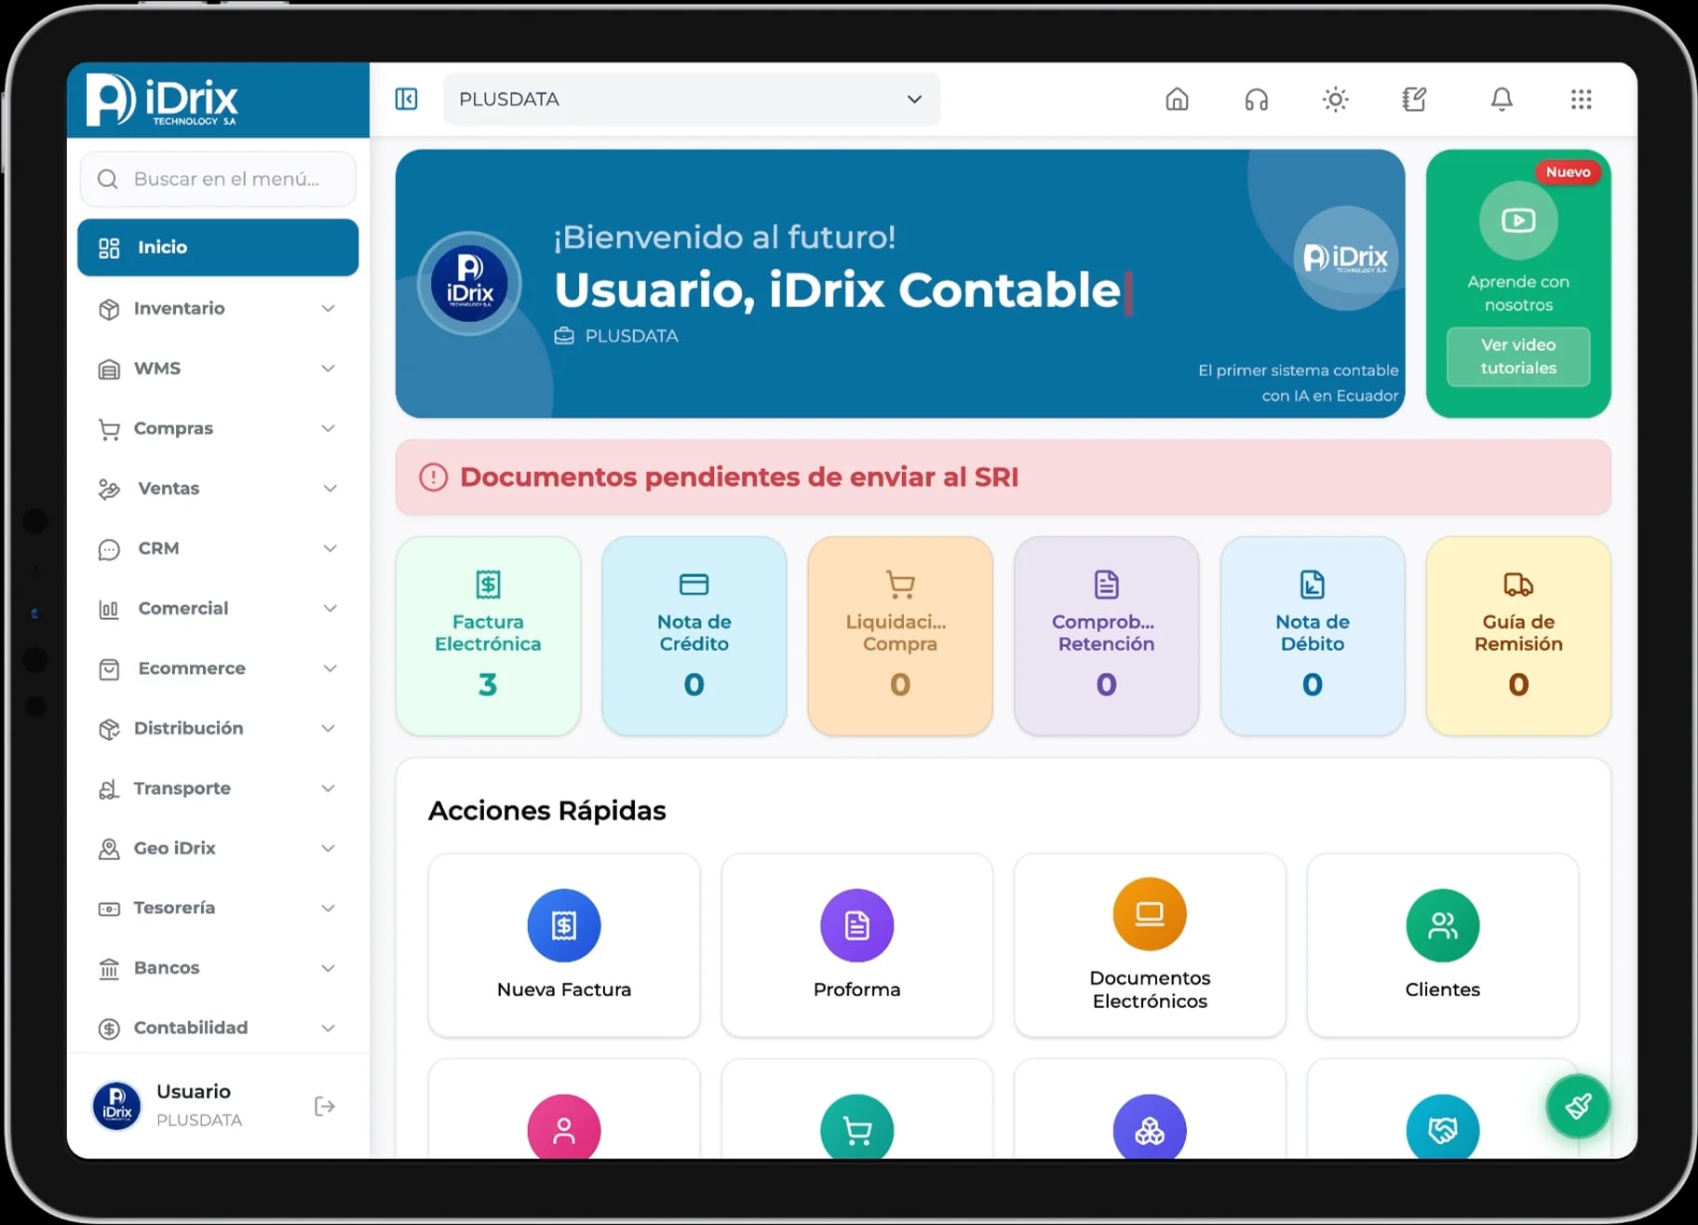This screenshot has width=1698, height=1225.
Task: Expand the Transporte chevron
Action: tap(328, 788)
